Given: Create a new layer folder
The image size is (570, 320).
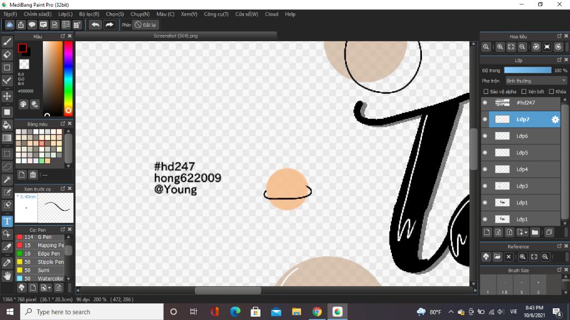Looking at the screenshot, I should pyautogui.click(x=535, y=232).
